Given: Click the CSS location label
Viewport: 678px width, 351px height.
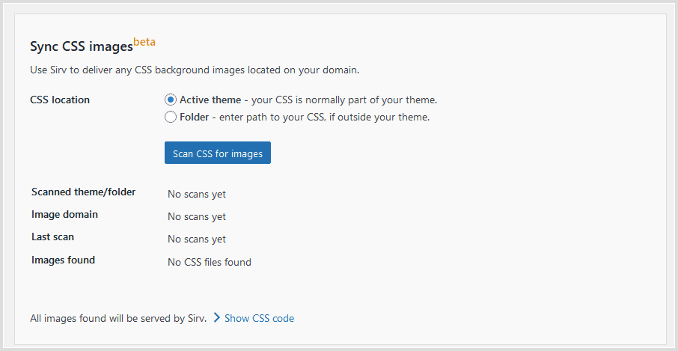Looking at the screenshot, I should coord(60,100).
